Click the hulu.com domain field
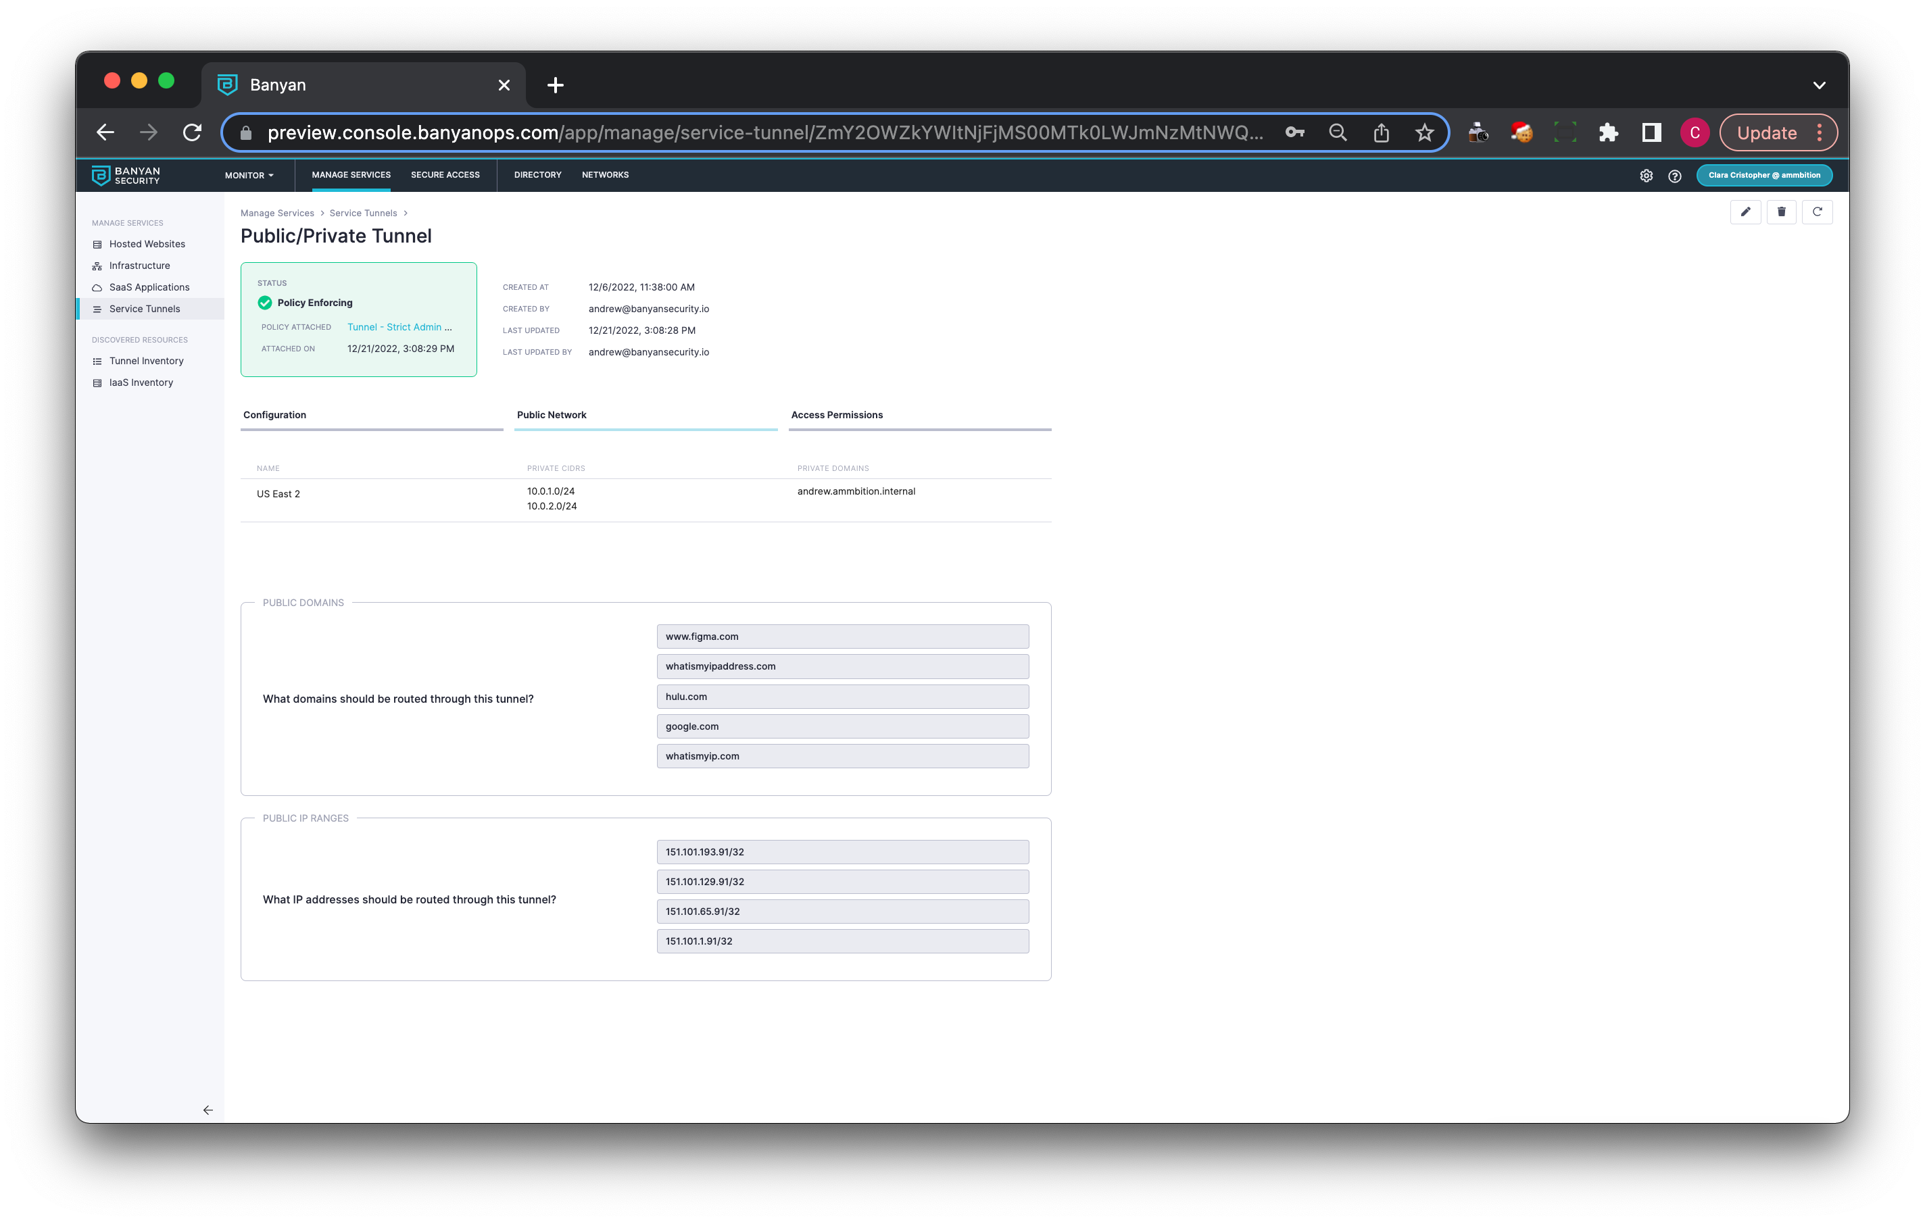The height and width of the screenshot is (1223, 1925). (842, 696)
